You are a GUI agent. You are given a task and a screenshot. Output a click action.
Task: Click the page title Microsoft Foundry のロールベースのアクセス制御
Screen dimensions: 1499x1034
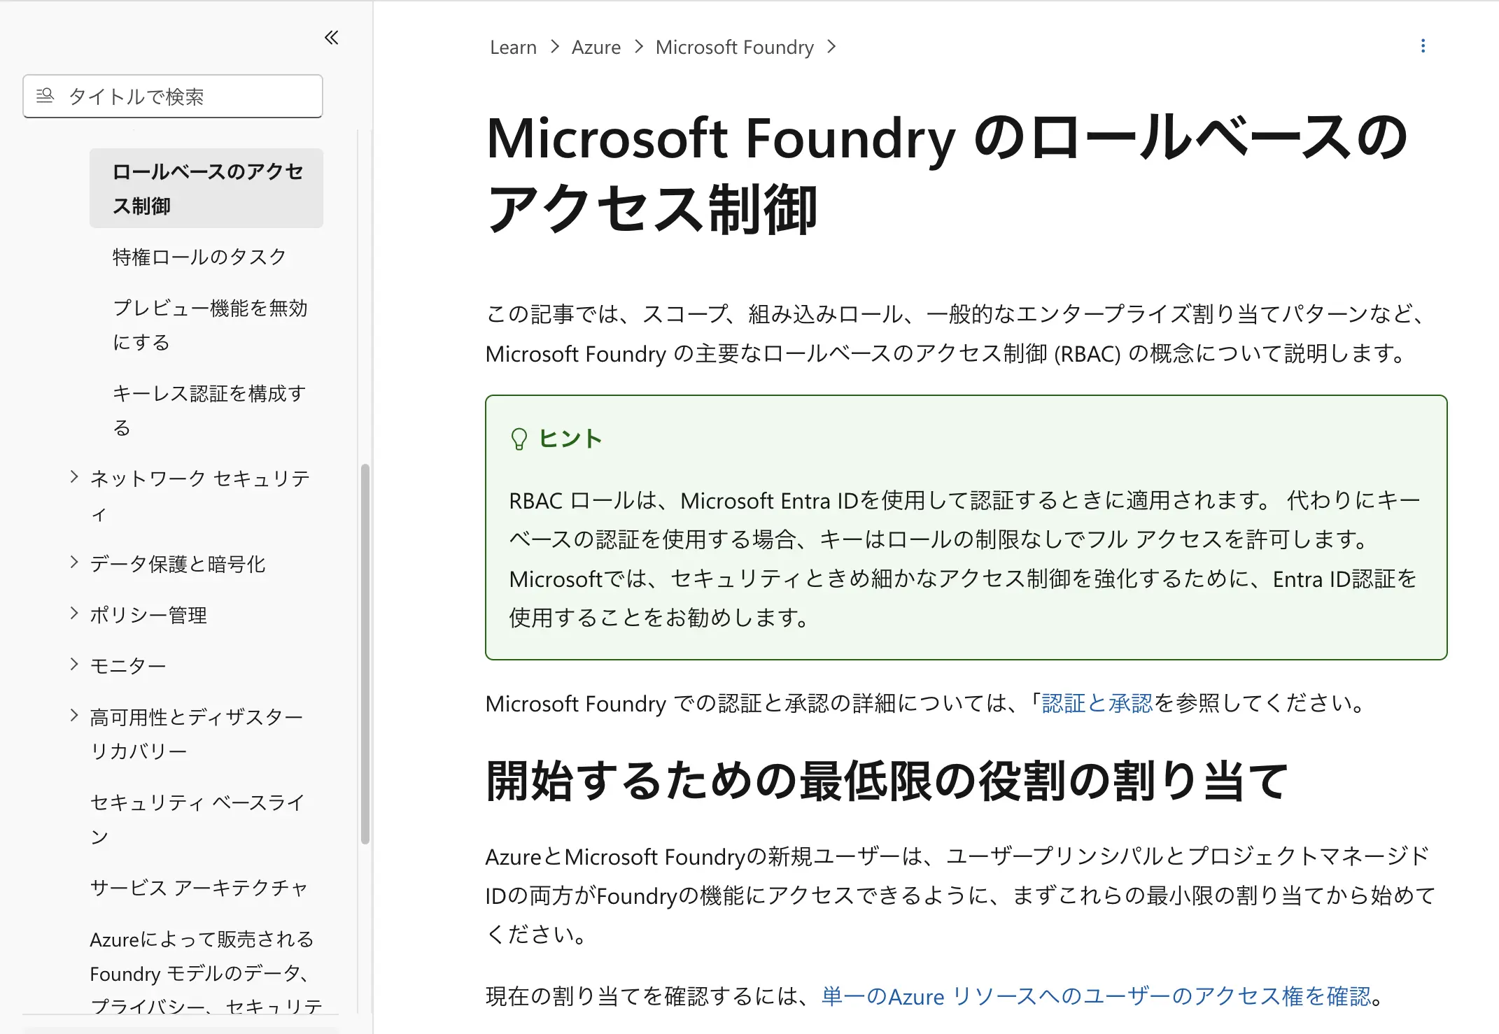point(946,173)
